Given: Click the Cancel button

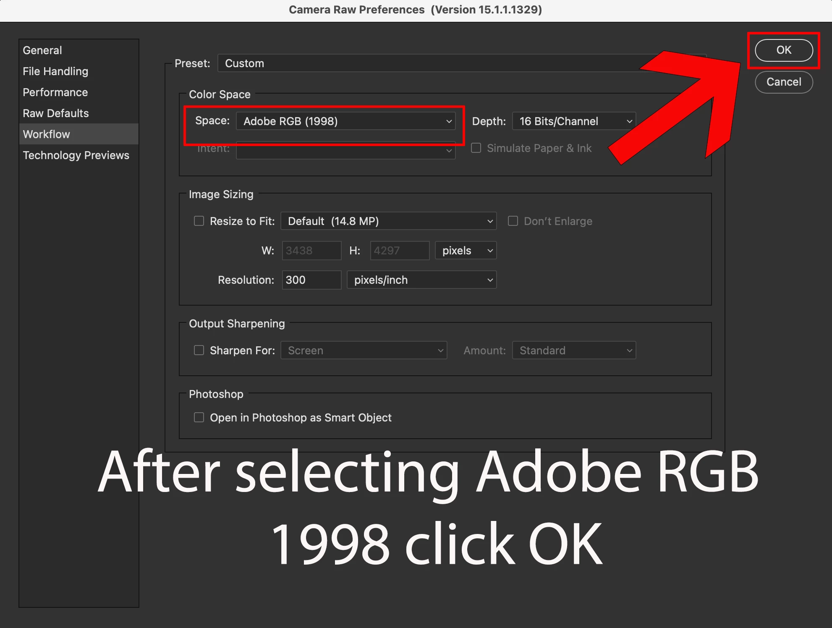Looking at the screenshot, I should click(x=783, y=82).
